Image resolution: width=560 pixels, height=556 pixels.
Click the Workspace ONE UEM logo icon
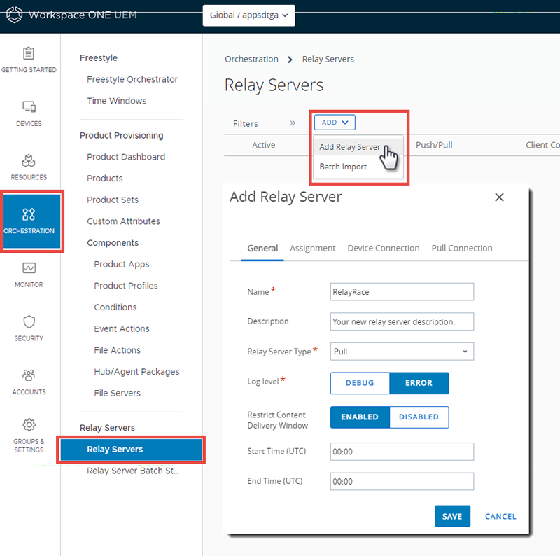(x=14, y=15)
